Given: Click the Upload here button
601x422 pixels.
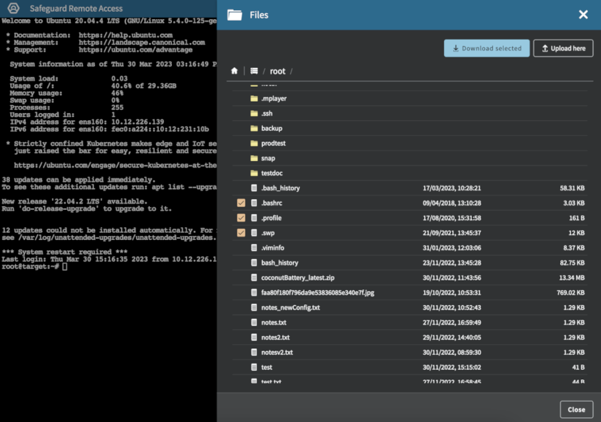Looking at the screenshot, I should (563, 48).
